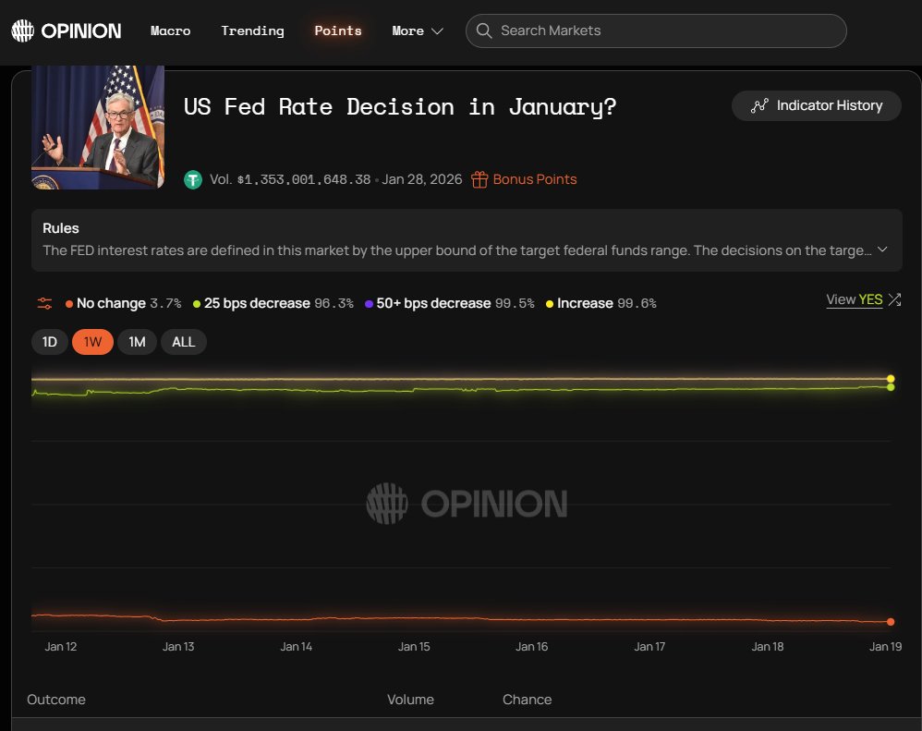Click the Indicator History chart icon
This screenshot has height=731, width=922.
(759, 106)
